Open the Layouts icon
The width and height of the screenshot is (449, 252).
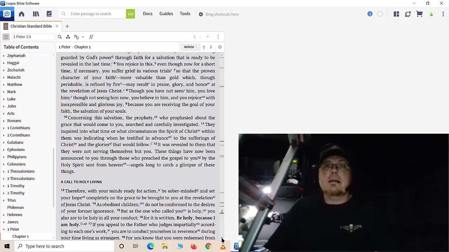tap(396, 14)
